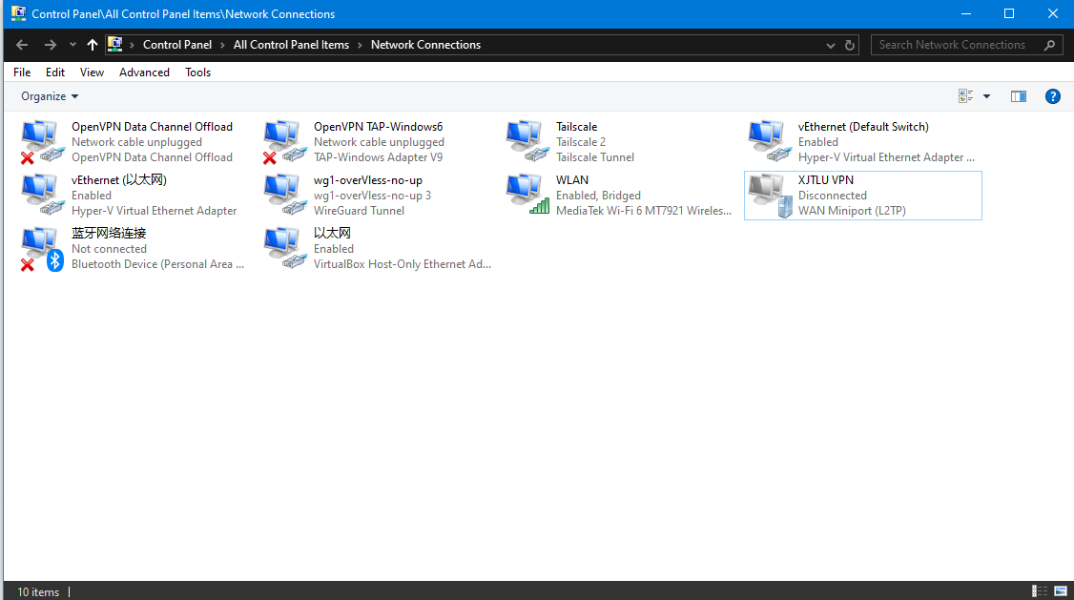
Task: Click the Tailscale Tunnel description text
Action: click(x=594, y=156)
